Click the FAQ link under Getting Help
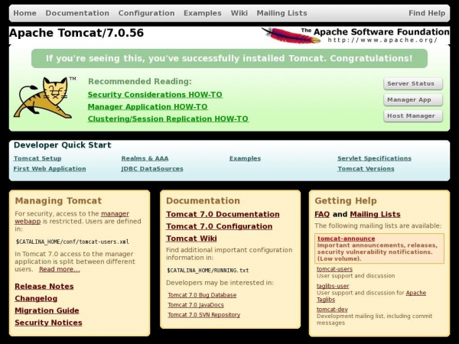The height and width of the screenshot is (344, 459). [x=322, y=214]
